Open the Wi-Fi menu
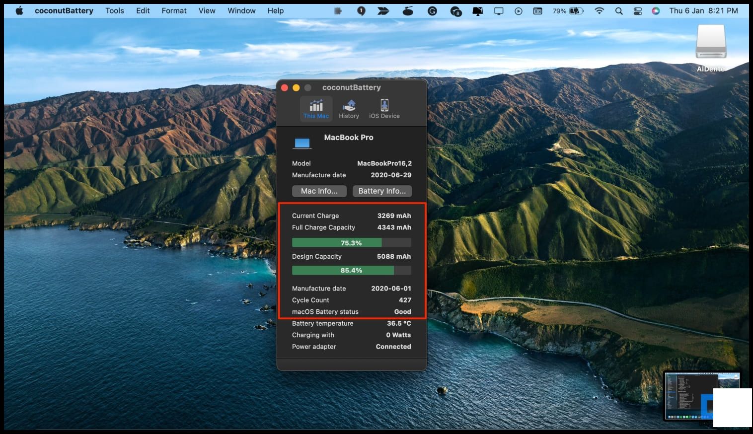The image size is (753, 434). 599,10
